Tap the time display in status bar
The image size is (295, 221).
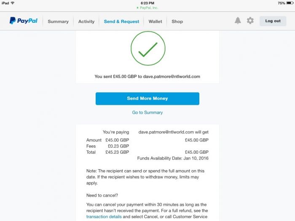147,3
